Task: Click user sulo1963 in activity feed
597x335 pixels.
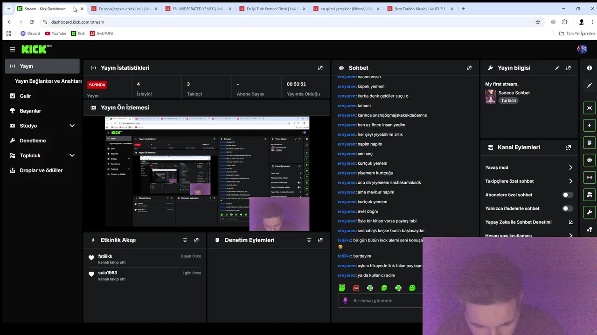Action: pyautogui.click(x=108, y=273)
